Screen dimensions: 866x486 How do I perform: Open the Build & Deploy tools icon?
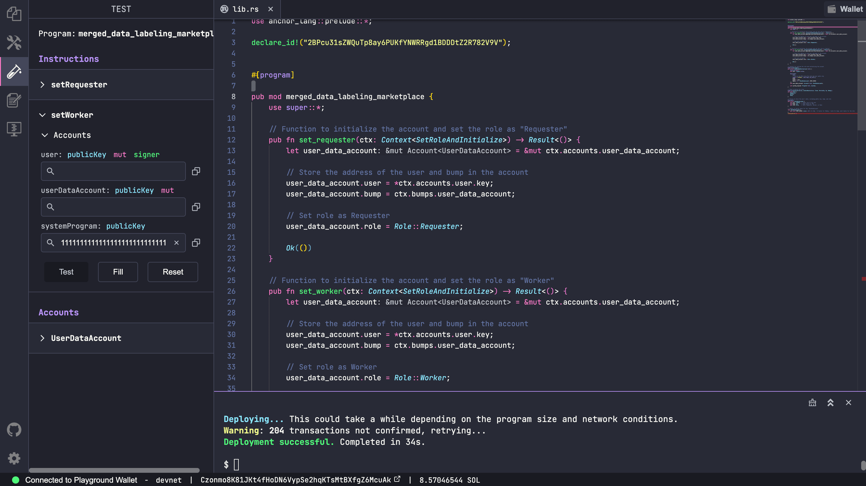click(14, 43)
